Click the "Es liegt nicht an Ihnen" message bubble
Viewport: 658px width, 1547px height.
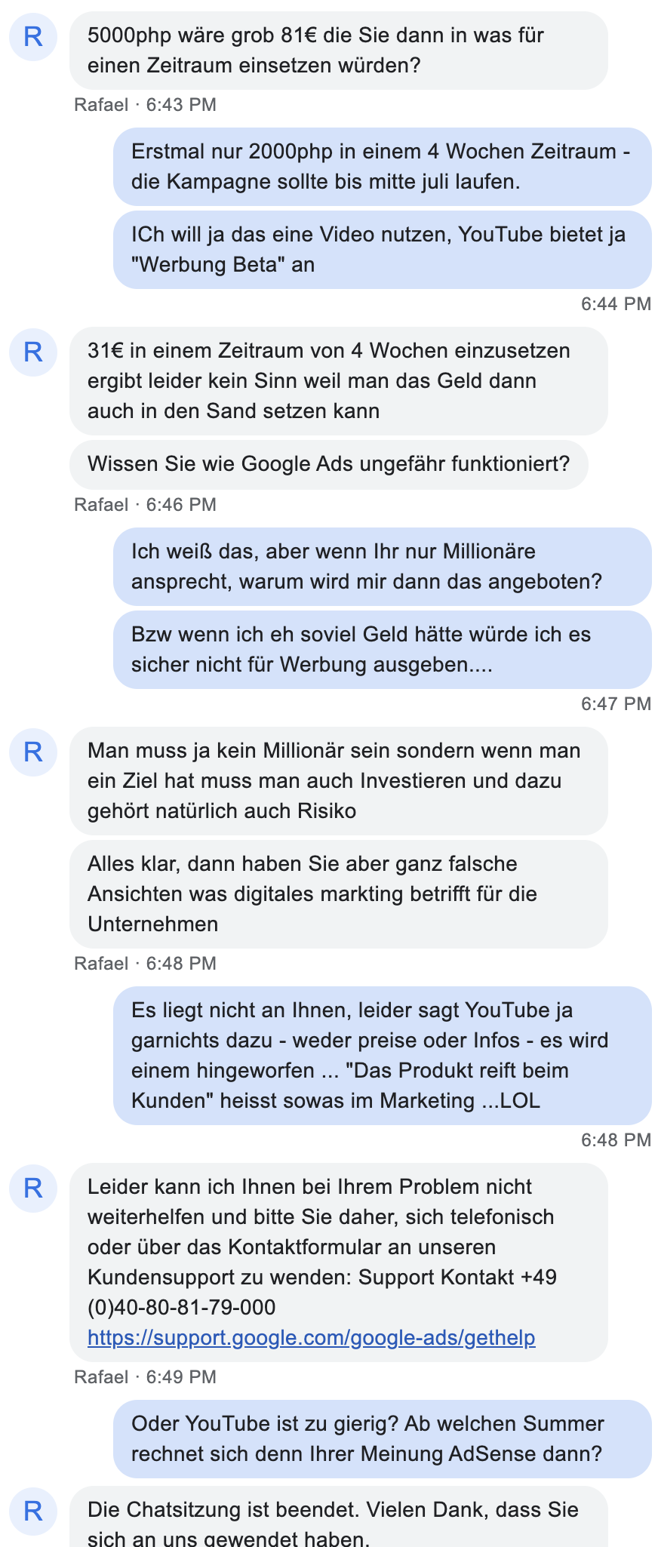coord(382,1056)
